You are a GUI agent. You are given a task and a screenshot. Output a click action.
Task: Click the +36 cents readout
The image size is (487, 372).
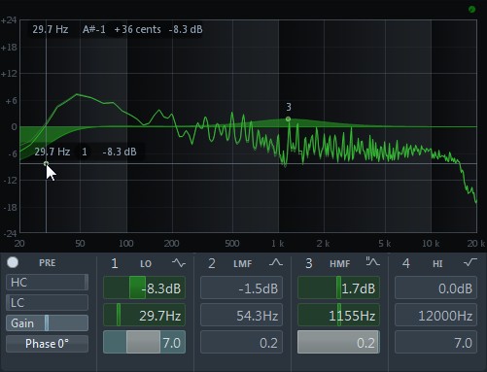[137, 29]
